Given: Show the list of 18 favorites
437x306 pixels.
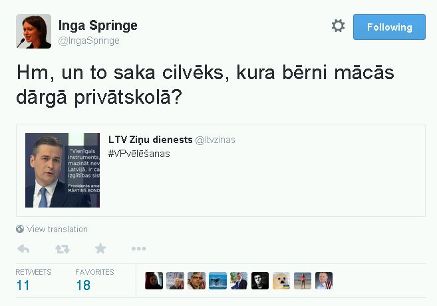Looking at the screenshot, I should (x=94, y=280).
